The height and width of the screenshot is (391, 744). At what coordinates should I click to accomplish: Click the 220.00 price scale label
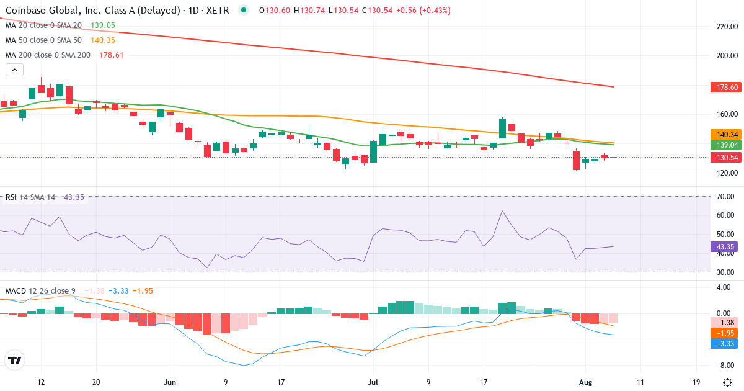(x=727, y=27)
